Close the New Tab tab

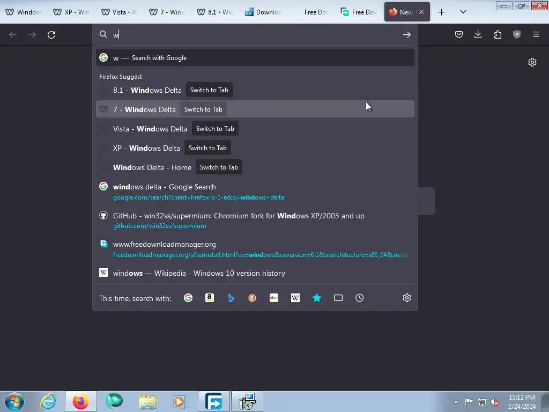point(421,12)
